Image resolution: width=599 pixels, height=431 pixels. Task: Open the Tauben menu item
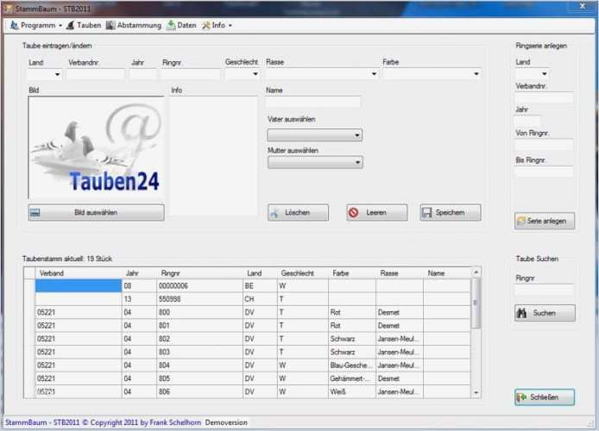[84, 25]
